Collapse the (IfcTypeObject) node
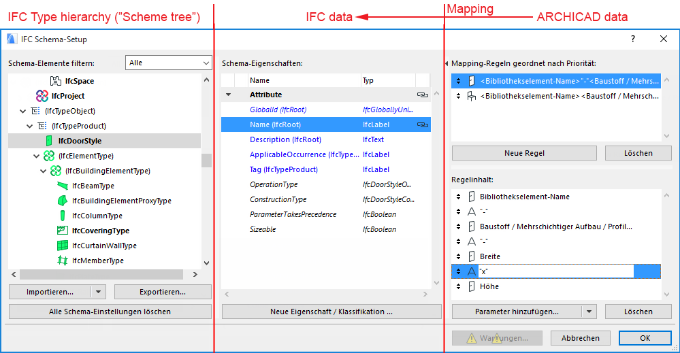This screenshot has height=353, width=680. [22, 112]
